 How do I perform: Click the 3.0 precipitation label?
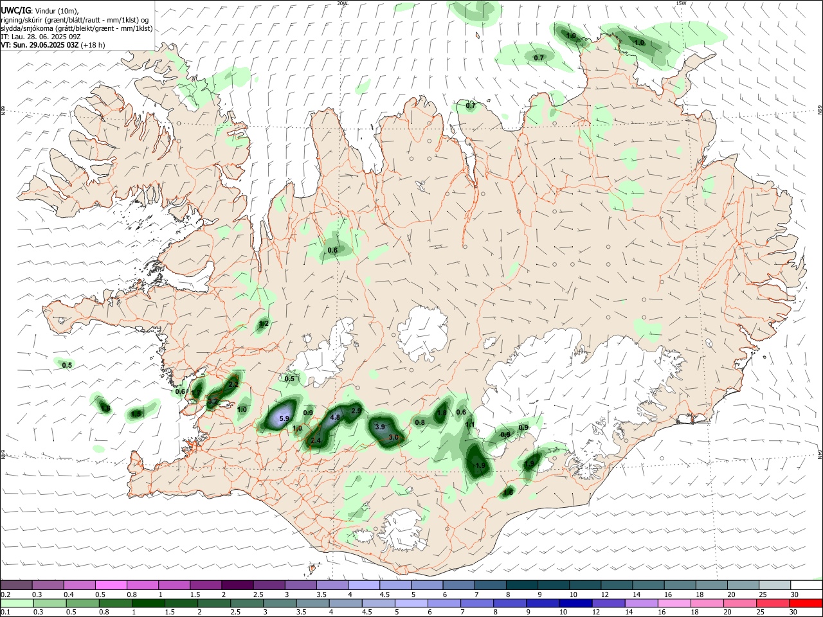394,437
